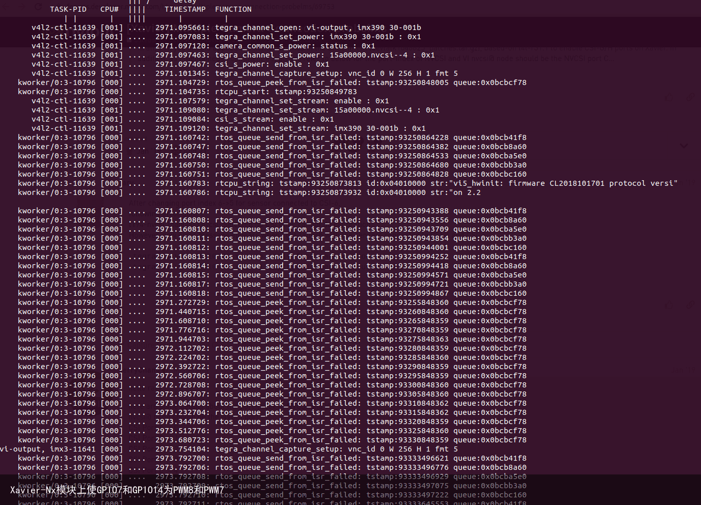The image size is (701, 505).
Task: Select timestamp 2971.160807 in the trace
Action: click(180, 211)
